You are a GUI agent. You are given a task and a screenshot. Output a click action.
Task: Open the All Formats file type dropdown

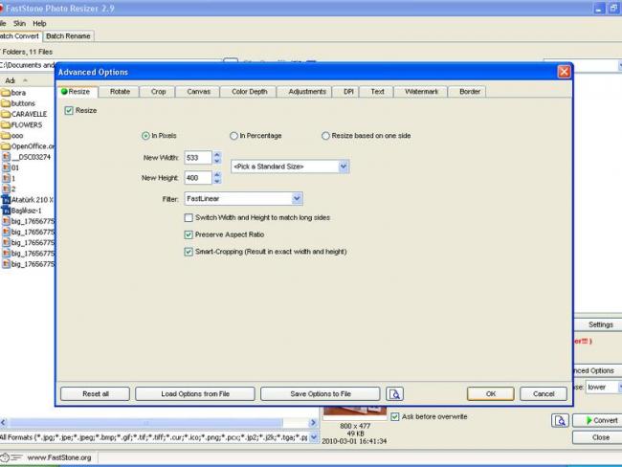(x=313, y=437)
